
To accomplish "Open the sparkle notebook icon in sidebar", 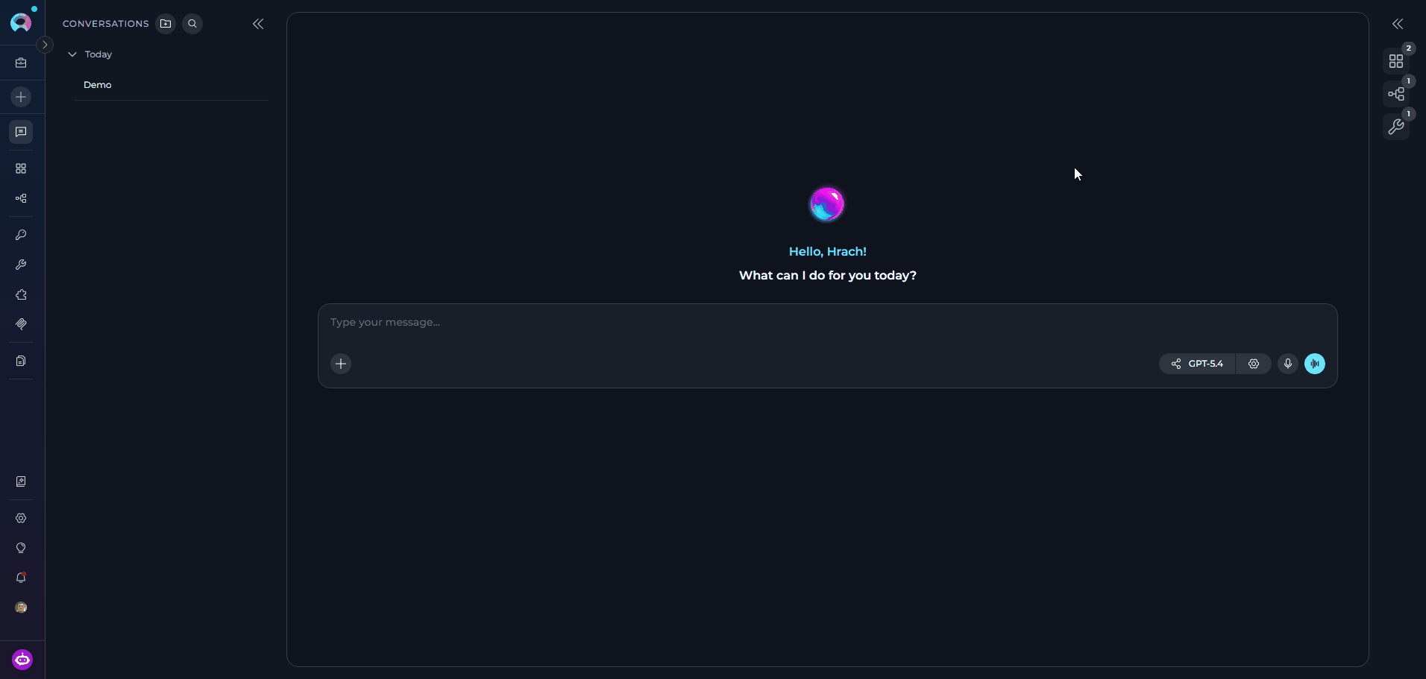I will tap(21, 481).
